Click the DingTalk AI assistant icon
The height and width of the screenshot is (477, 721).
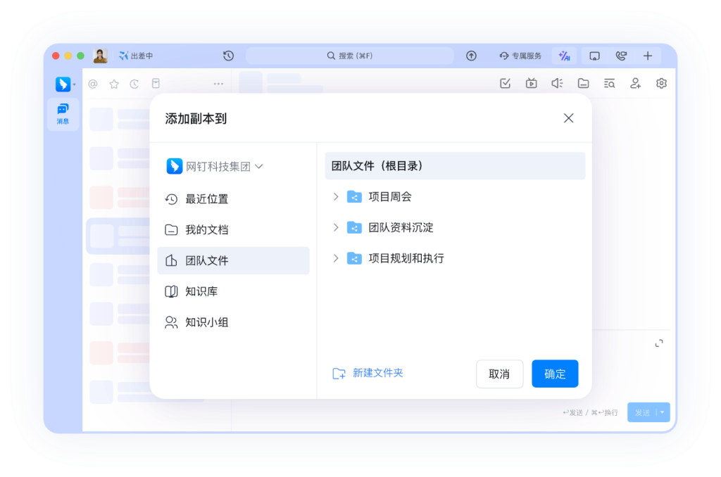click(564, 56)
